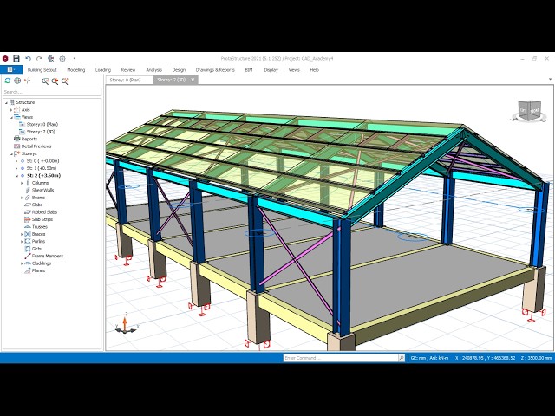Collapse the Storeys tree node
Screen dimensions: 555x416
click(x=11, y=154)
